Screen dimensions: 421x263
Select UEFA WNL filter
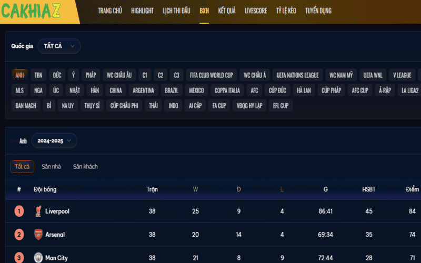point(373,75)
